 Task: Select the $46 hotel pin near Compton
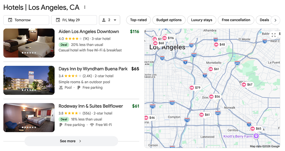[x=150, y=118]
